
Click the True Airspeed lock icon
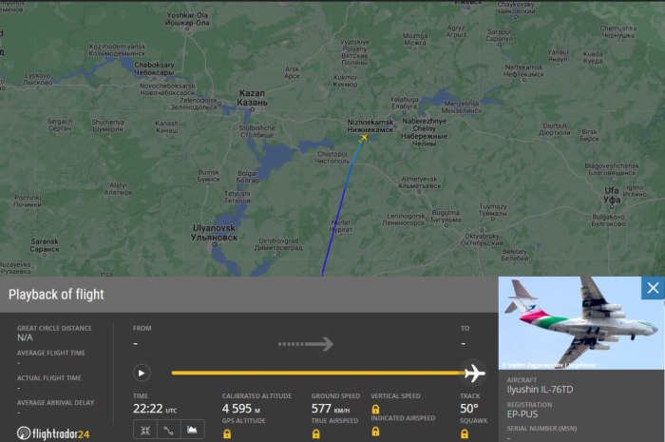(x=316, y=434)
